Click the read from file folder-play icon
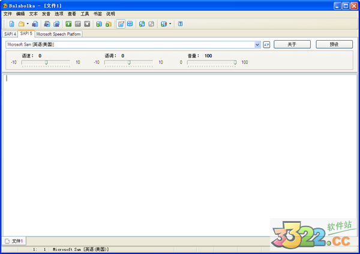 point(109,24)
